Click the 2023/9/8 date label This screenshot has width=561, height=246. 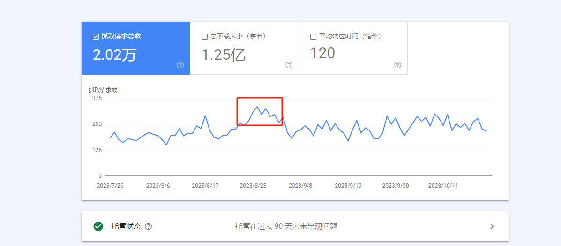pyautogui.click(x=300, y=186)
